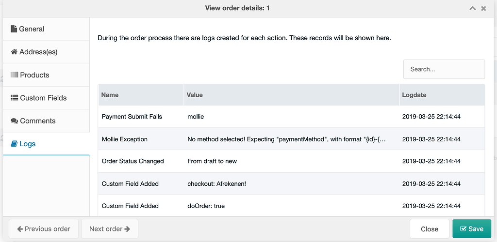Sort logs by Name column

point(141,95)
